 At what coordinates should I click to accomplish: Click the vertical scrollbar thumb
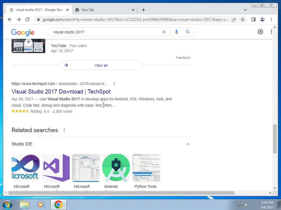click(x=275, y=139)
